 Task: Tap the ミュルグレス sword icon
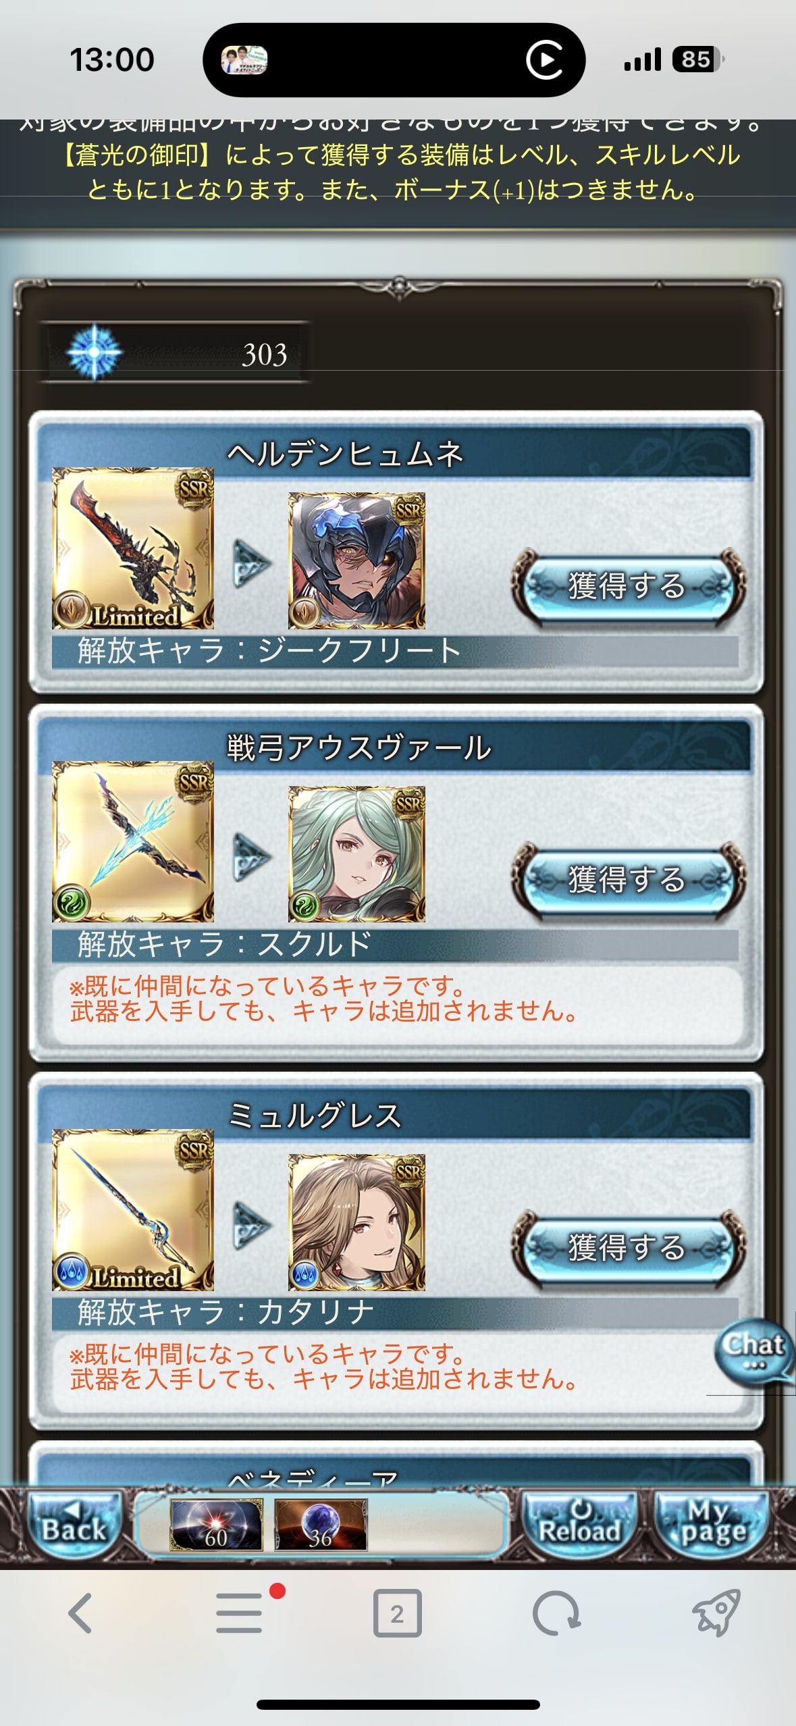[133, 1210]
